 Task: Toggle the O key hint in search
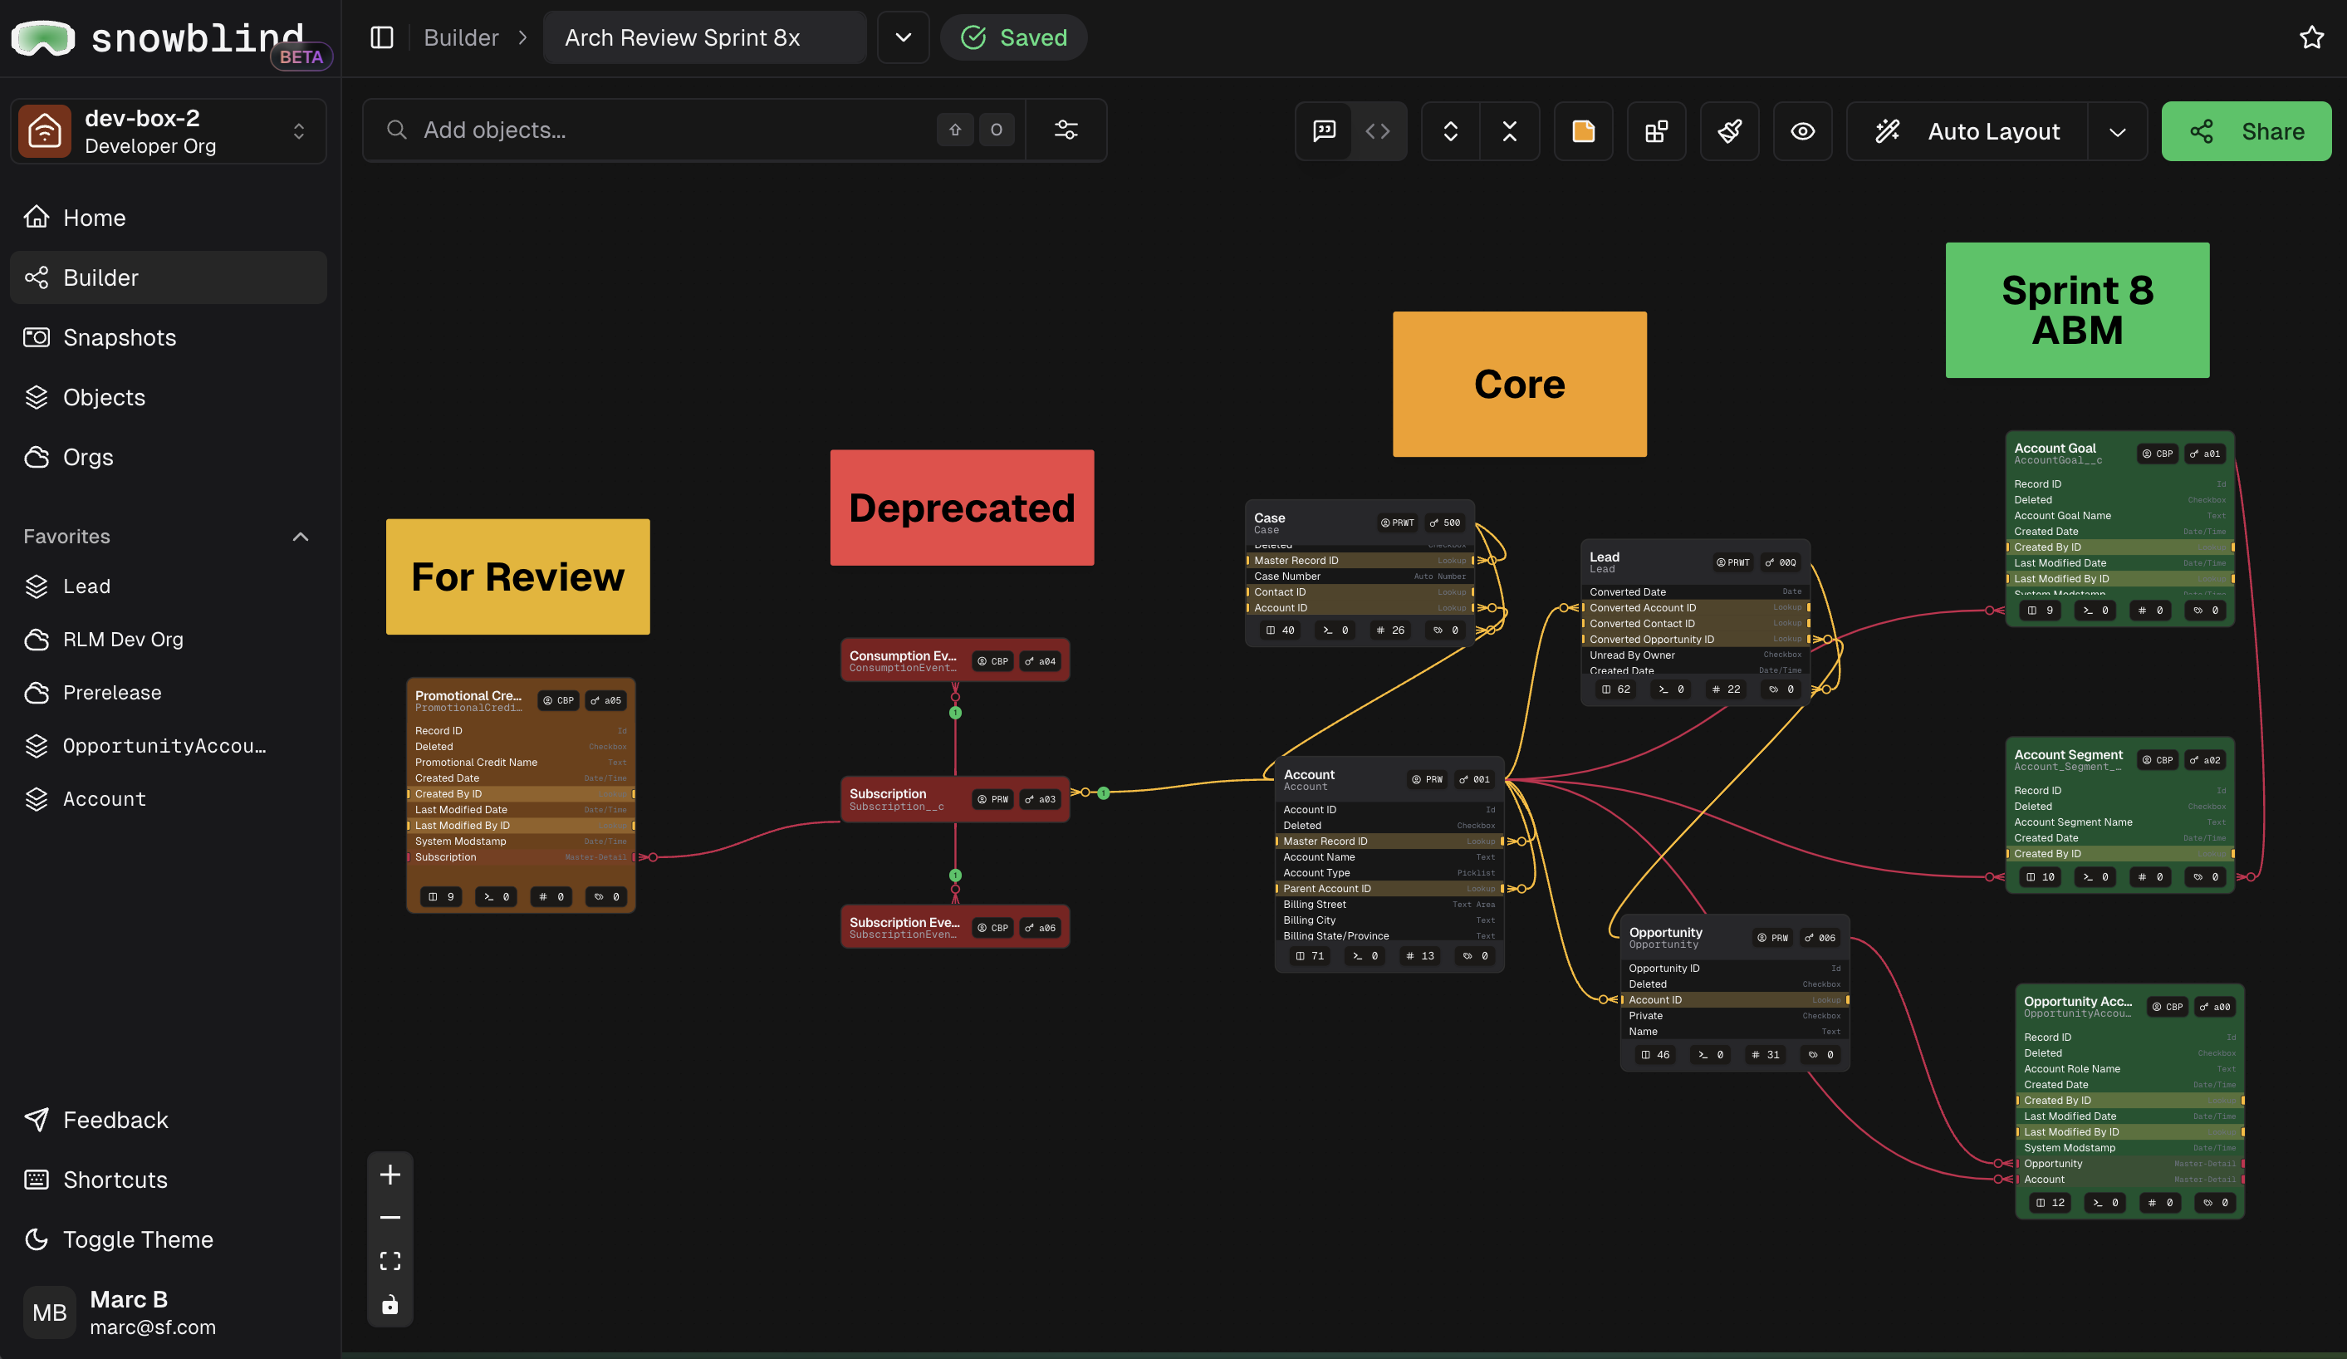click(997, 130)
